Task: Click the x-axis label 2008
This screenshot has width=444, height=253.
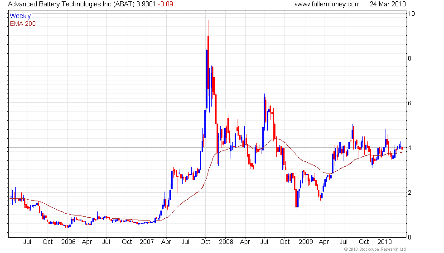Action: click(226, 242)
